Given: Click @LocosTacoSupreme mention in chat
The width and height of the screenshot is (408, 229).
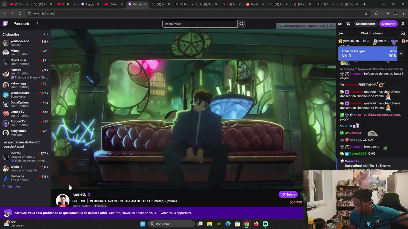Looking at the screenshot, I should (384, 115).
